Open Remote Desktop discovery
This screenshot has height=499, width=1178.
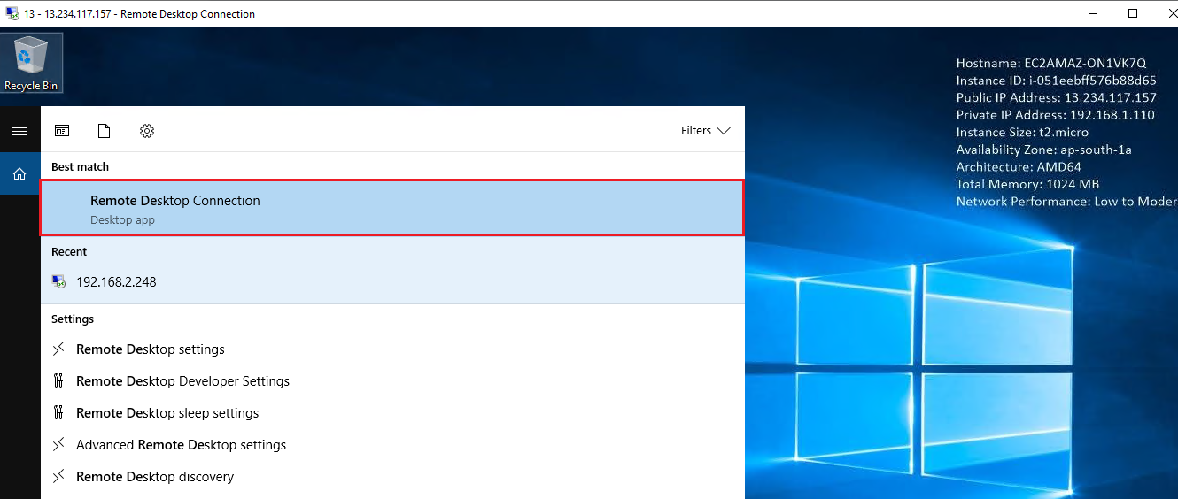pos(392,477)
